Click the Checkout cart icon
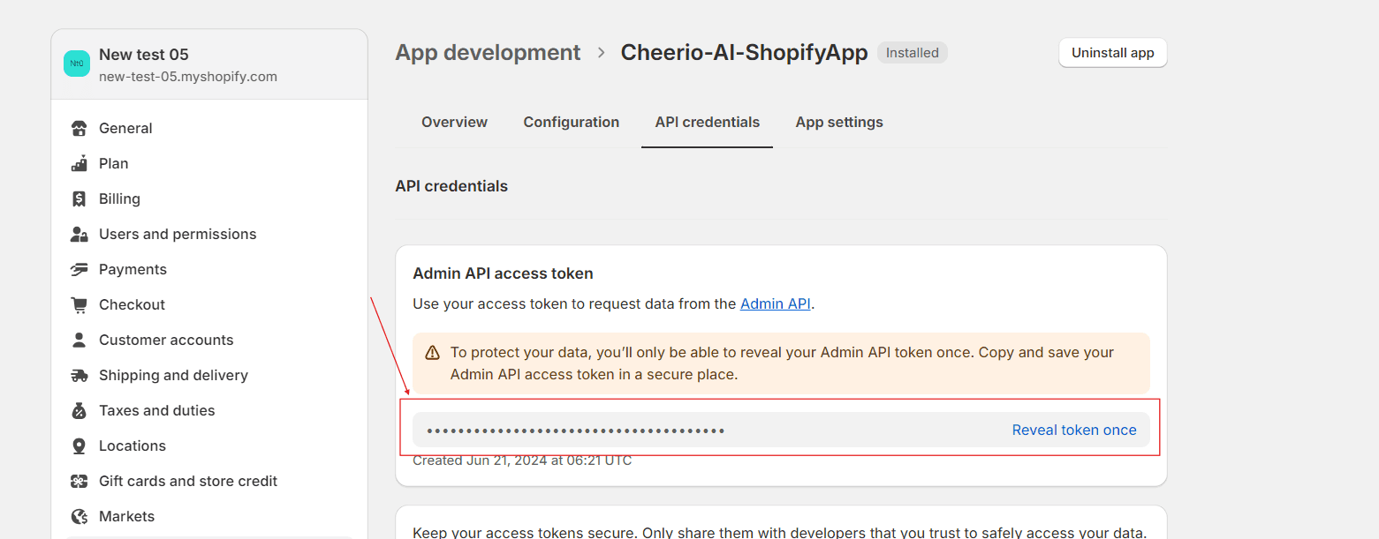 point(80,304)
